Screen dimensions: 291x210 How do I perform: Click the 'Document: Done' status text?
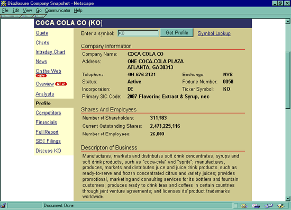coord(58,206)
